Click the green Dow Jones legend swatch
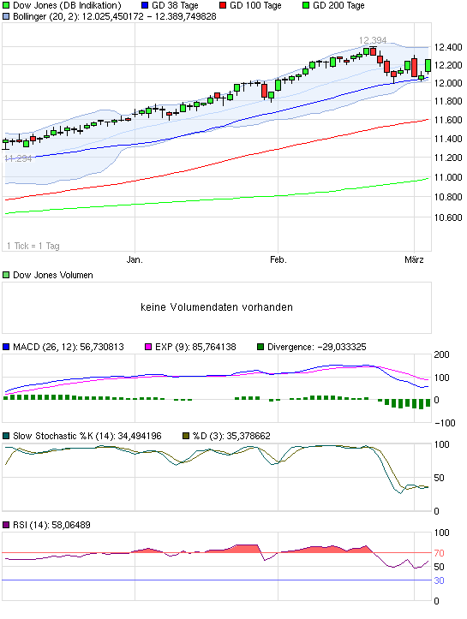The height and width of the screenshot is (619, 467). pyautogui.click(x=6, y=5)
